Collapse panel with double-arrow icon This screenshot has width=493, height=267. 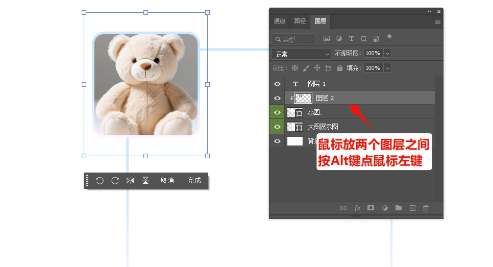click(430, 12)
